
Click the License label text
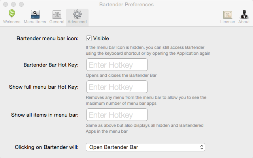(228, 22)
